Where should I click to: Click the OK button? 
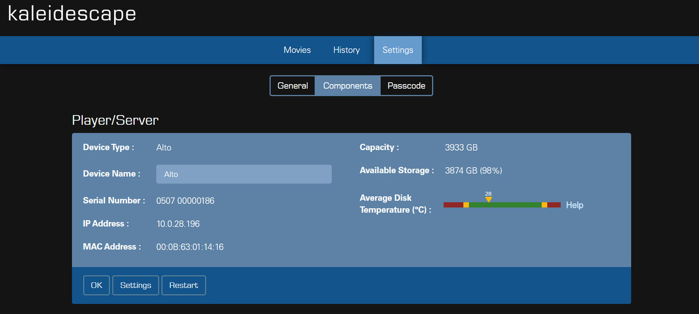pyautogui.click(x=97, y=285)
